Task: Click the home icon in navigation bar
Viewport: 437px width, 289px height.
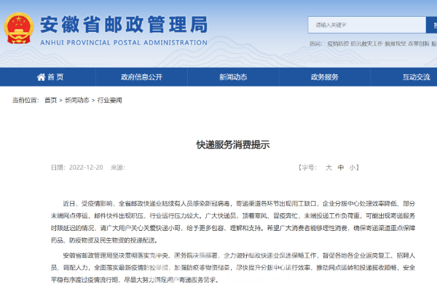Action: pos(41,77)
